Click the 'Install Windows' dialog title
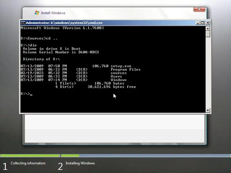This screenshot has height=173, width=231. coord(53,13)
